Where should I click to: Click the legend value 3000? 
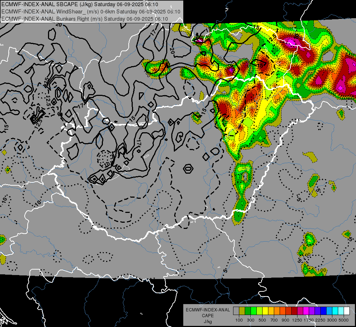click(x=332, y=320)
